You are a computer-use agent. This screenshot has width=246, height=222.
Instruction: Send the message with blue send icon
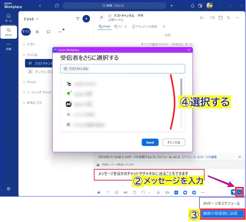233,192
